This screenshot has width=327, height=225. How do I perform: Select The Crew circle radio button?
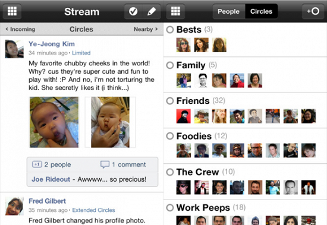click(x=170, y=172)
